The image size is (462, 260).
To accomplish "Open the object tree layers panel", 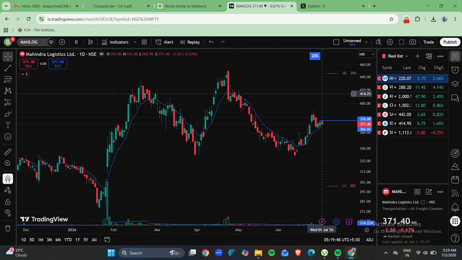I will 455,84.
